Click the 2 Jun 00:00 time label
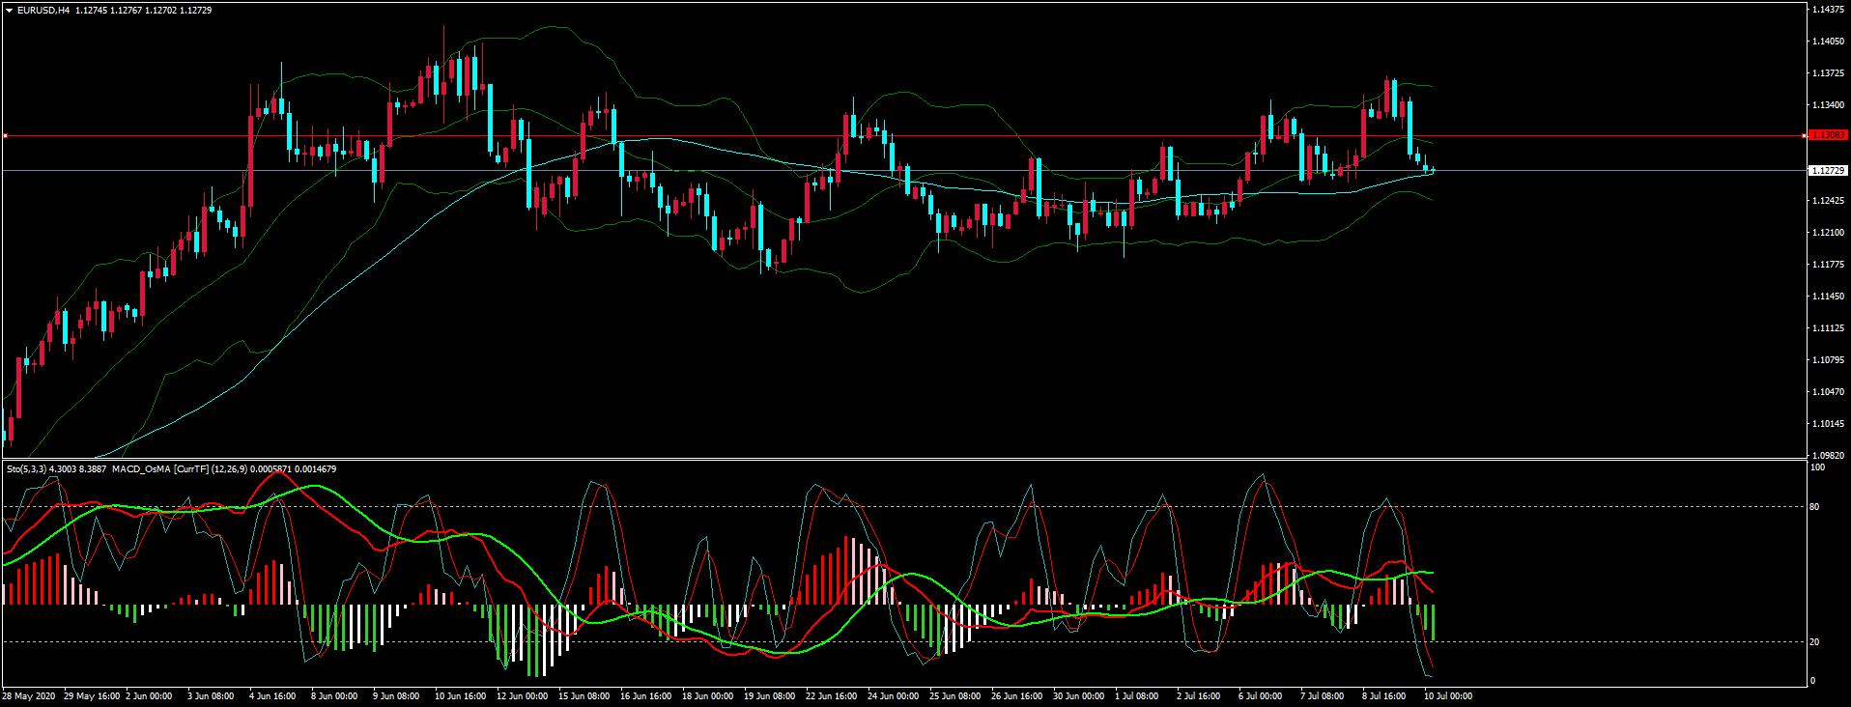 (x=149, y=695)
